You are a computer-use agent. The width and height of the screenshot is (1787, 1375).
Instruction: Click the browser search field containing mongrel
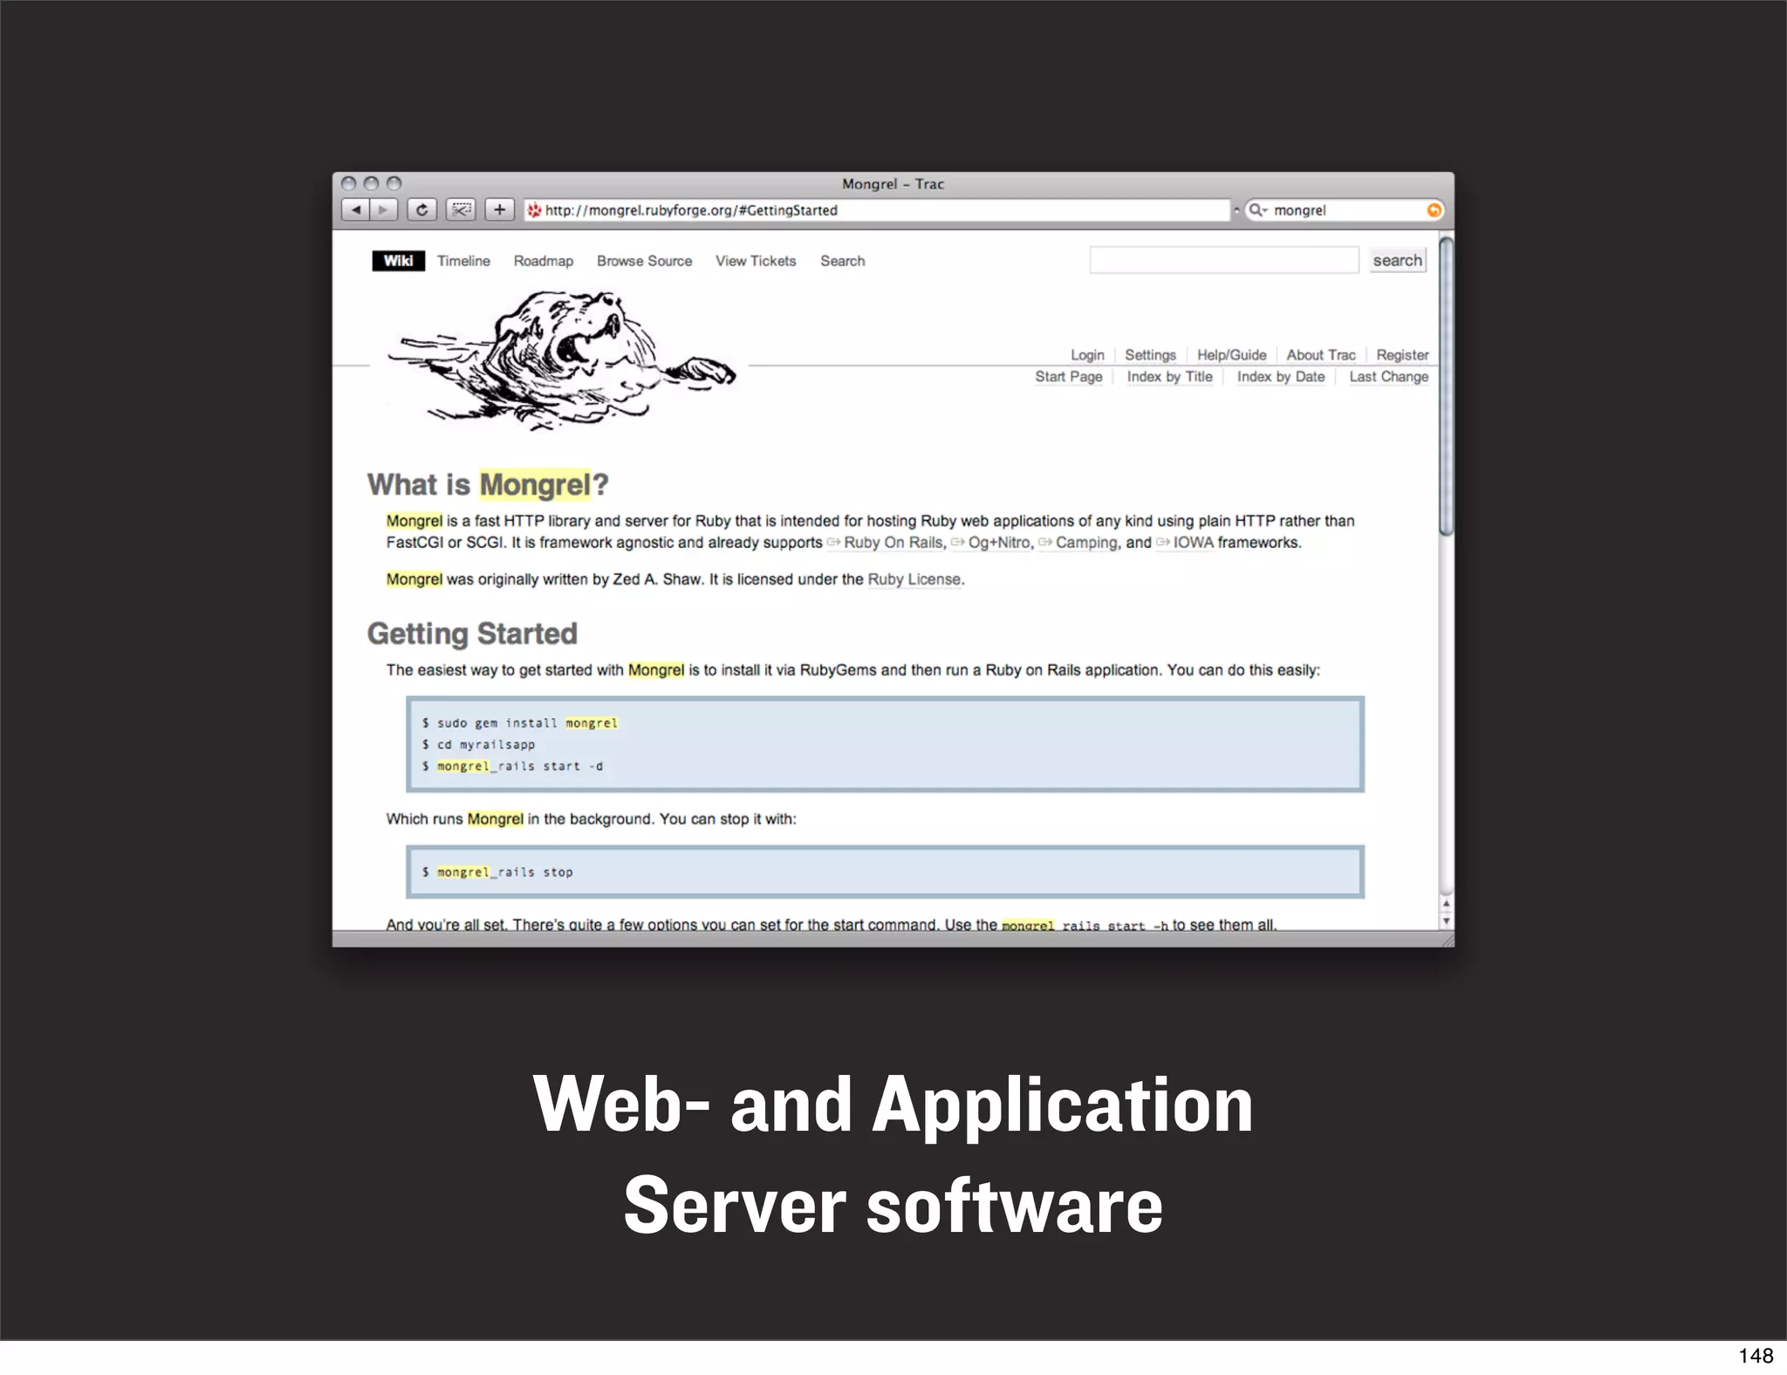(x=1344, y=210)
